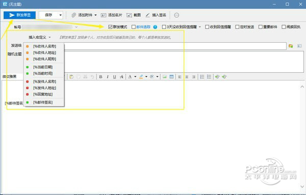The image size is (306, 195).
Task: Click the increase indent icon
Action: [x=224, y=77]
